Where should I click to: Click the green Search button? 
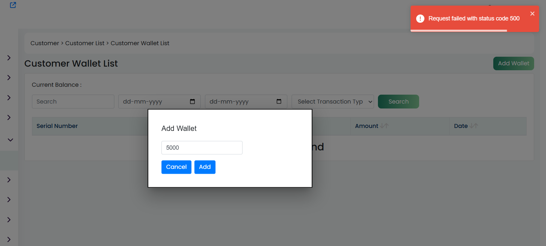pos(398,102)
